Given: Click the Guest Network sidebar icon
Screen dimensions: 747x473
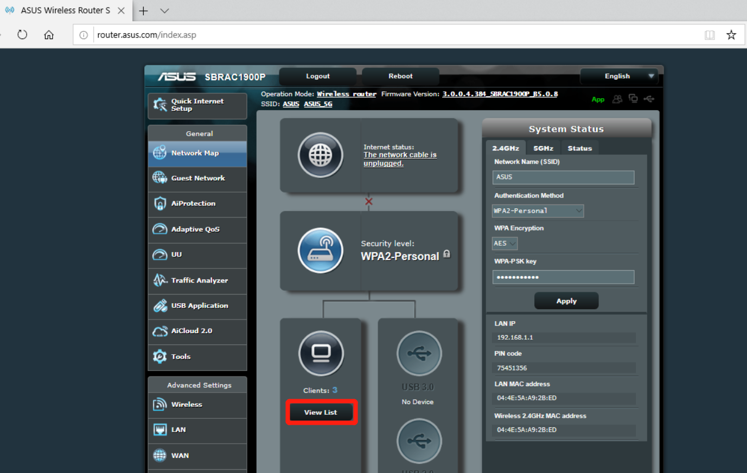Looking at the screenshot, I should coord(159,177).
